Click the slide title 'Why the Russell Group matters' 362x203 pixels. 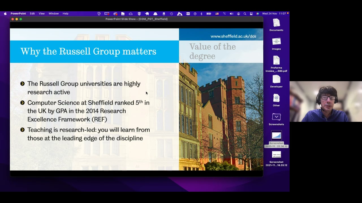pos(88,51)
